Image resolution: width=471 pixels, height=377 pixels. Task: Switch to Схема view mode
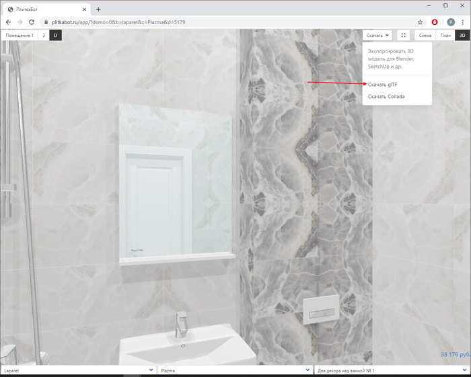click(x=425, y=35)
